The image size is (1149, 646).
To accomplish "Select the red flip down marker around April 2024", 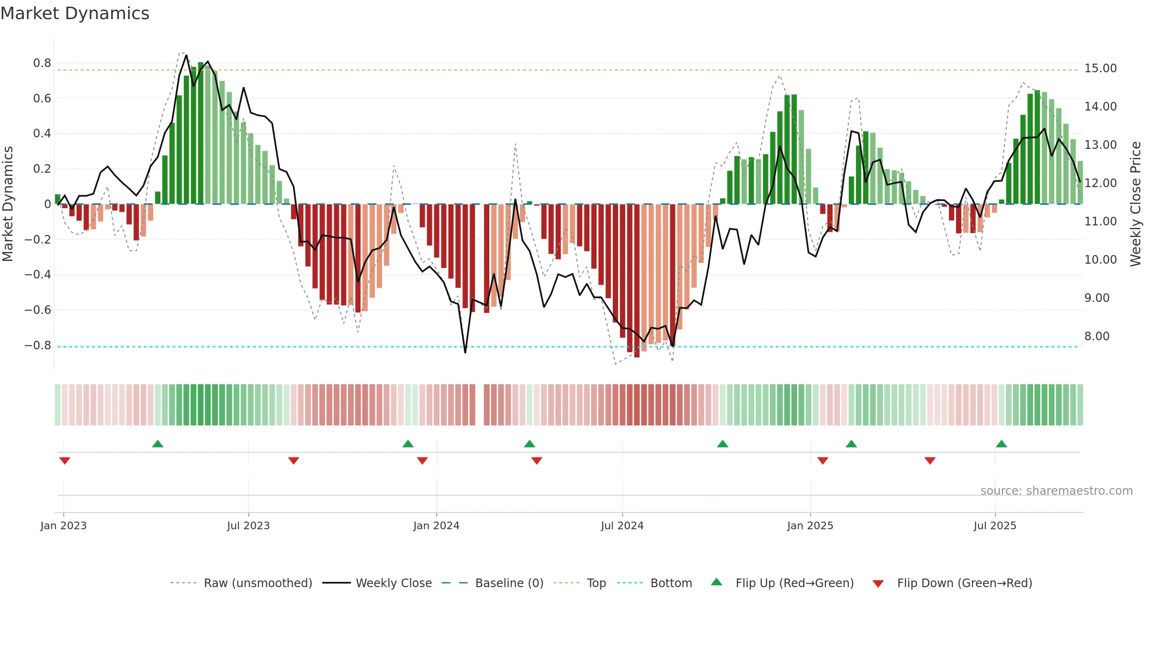I will click(x=537, y=461).
